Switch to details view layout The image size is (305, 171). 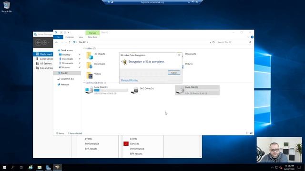[x=247, y=133]
